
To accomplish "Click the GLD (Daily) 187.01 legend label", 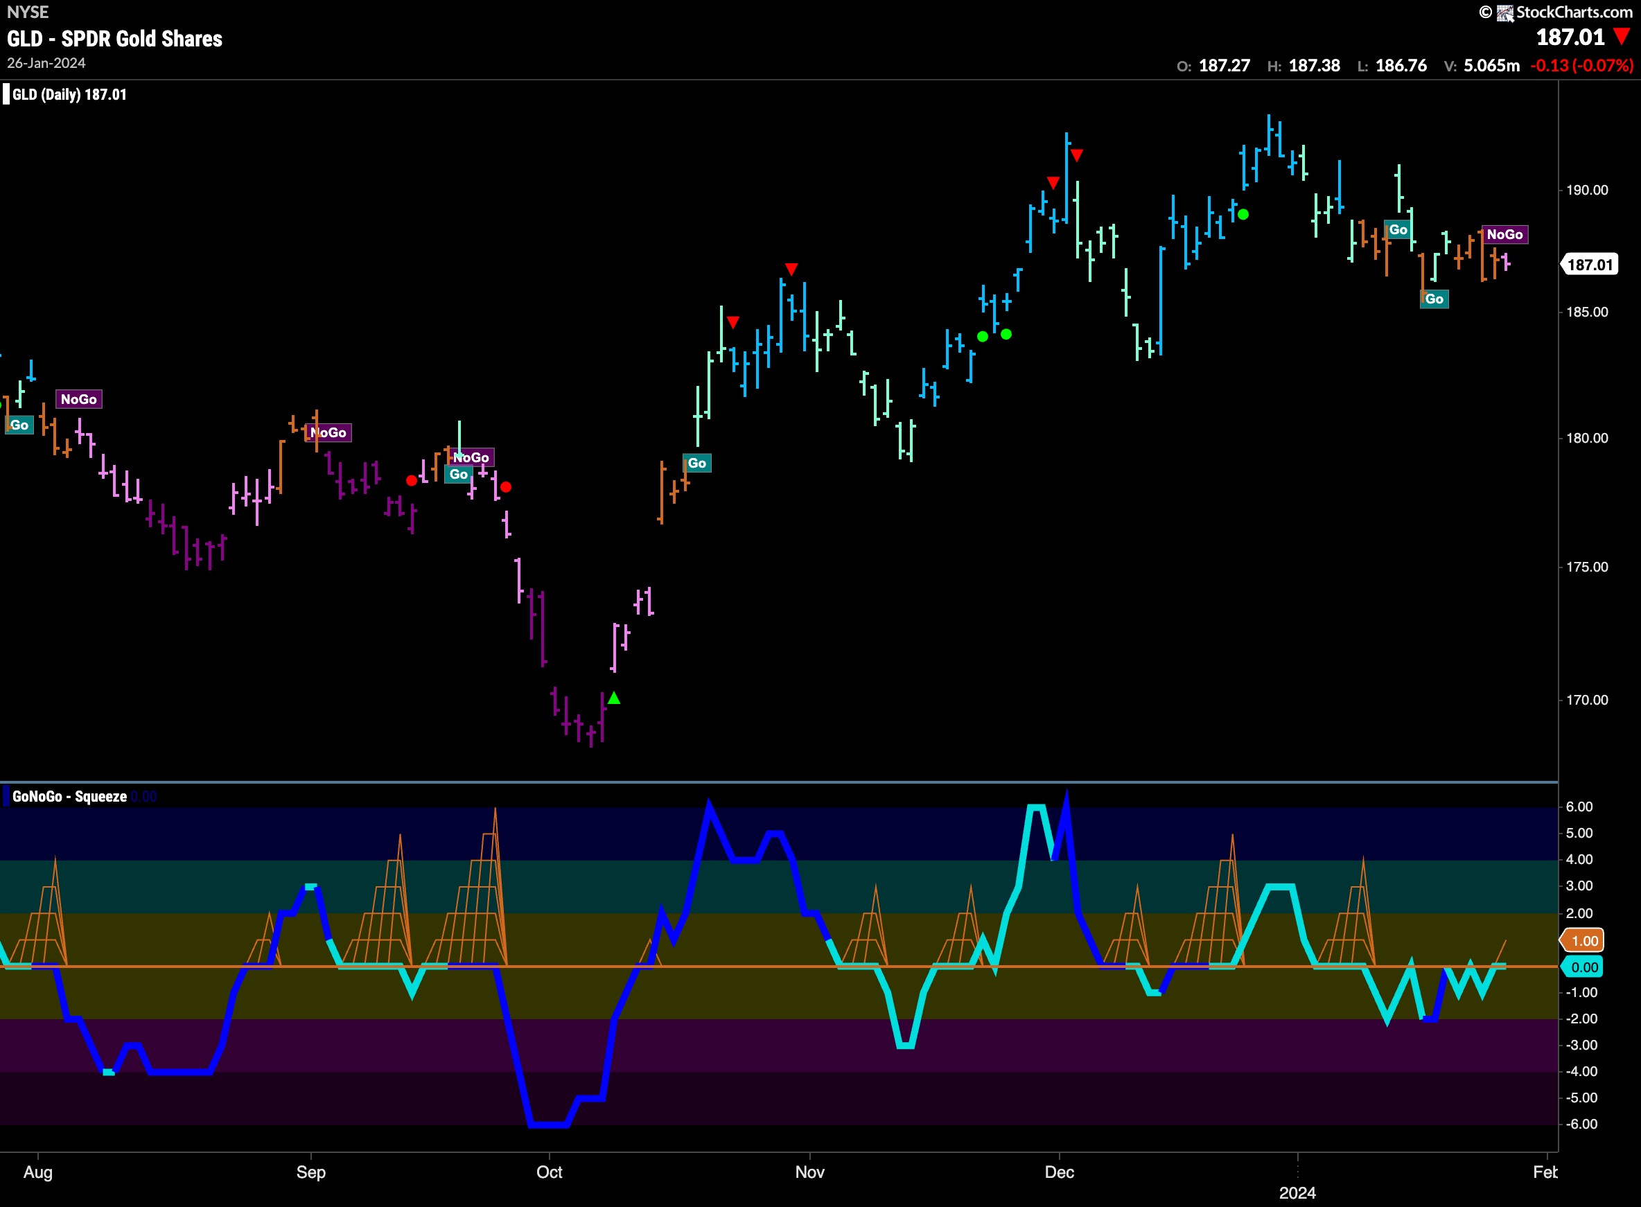I will (x=69, y=95).
